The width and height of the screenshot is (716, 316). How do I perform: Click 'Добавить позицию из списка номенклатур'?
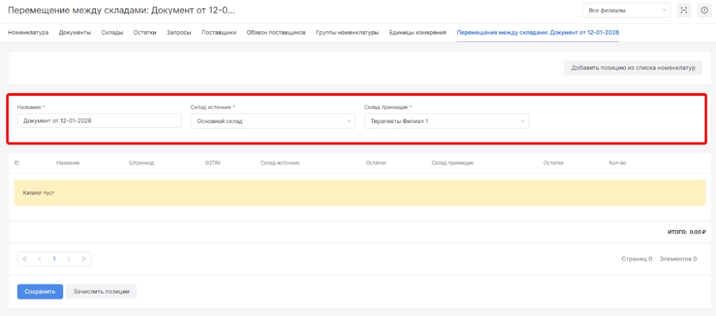point(633,68)
